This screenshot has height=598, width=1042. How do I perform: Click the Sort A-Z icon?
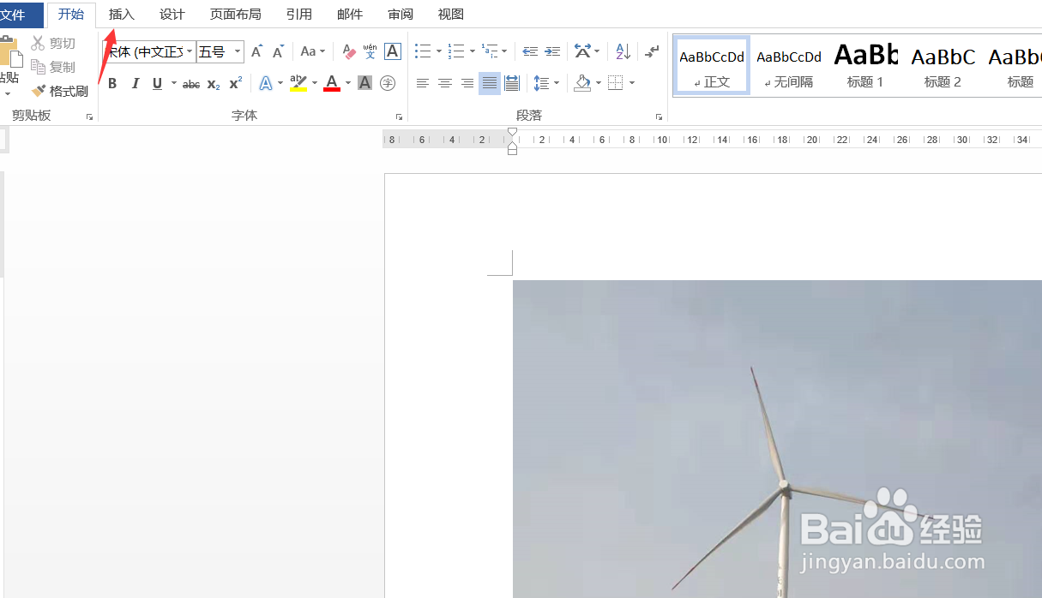pyautogui.click(x=623, y=51)
